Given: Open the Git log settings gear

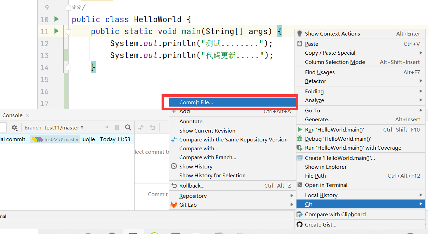Looking at the screenshot, I should (14, 127).
